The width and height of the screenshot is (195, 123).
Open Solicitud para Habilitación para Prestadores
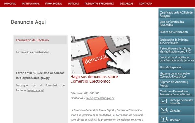[x=176, y=59]
